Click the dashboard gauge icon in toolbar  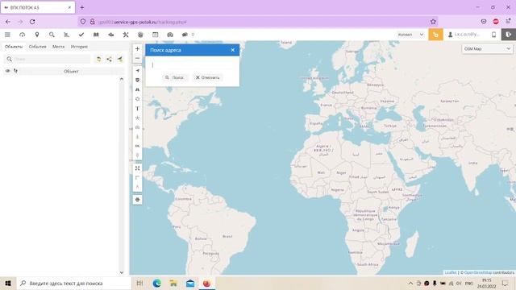click(22, 35)
